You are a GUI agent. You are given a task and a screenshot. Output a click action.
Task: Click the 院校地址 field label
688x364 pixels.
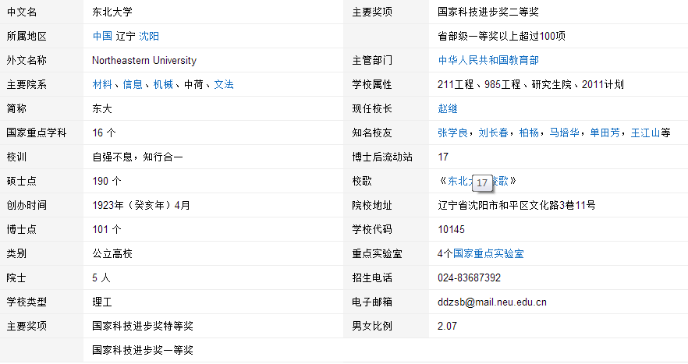tap(372, 205)
